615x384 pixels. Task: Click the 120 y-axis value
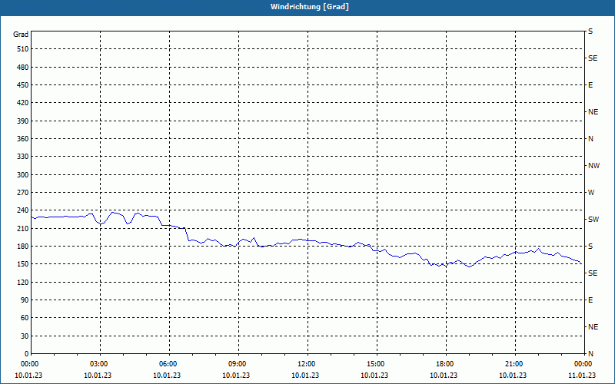pos(23,282)
